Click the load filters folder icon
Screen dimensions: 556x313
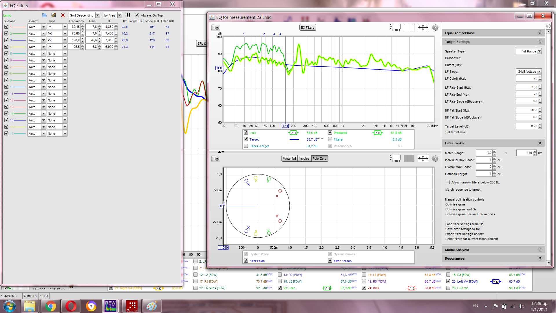(44, 15)
